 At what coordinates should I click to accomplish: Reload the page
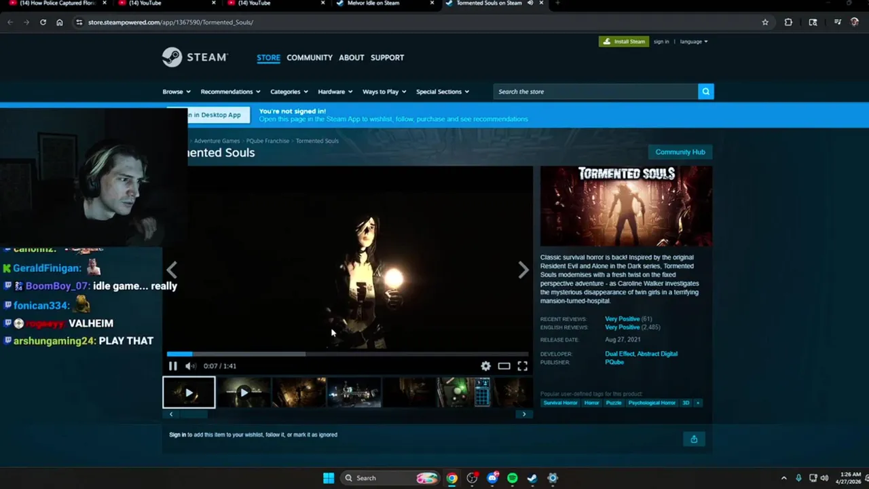[x=43, y=22]
